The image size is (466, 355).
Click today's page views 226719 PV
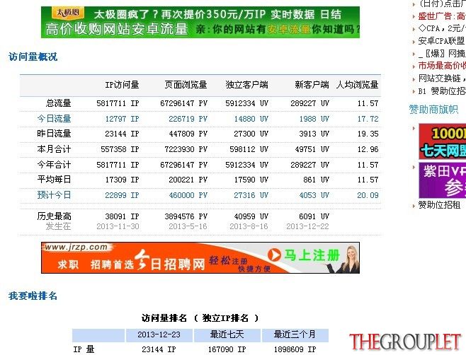[x=188, y=119]
